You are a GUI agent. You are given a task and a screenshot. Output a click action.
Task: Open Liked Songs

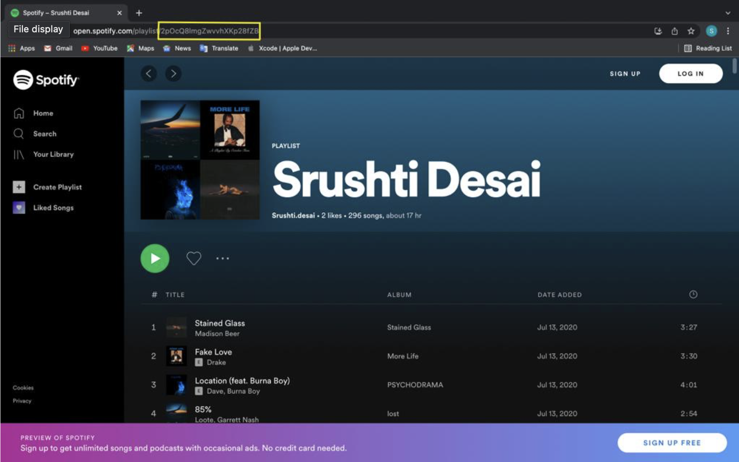(x=43, y=208)
